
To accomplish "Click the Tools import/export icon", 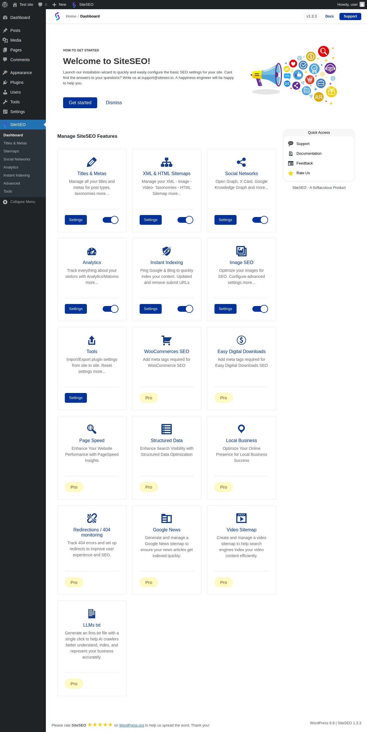I will (x=92, y=340).
